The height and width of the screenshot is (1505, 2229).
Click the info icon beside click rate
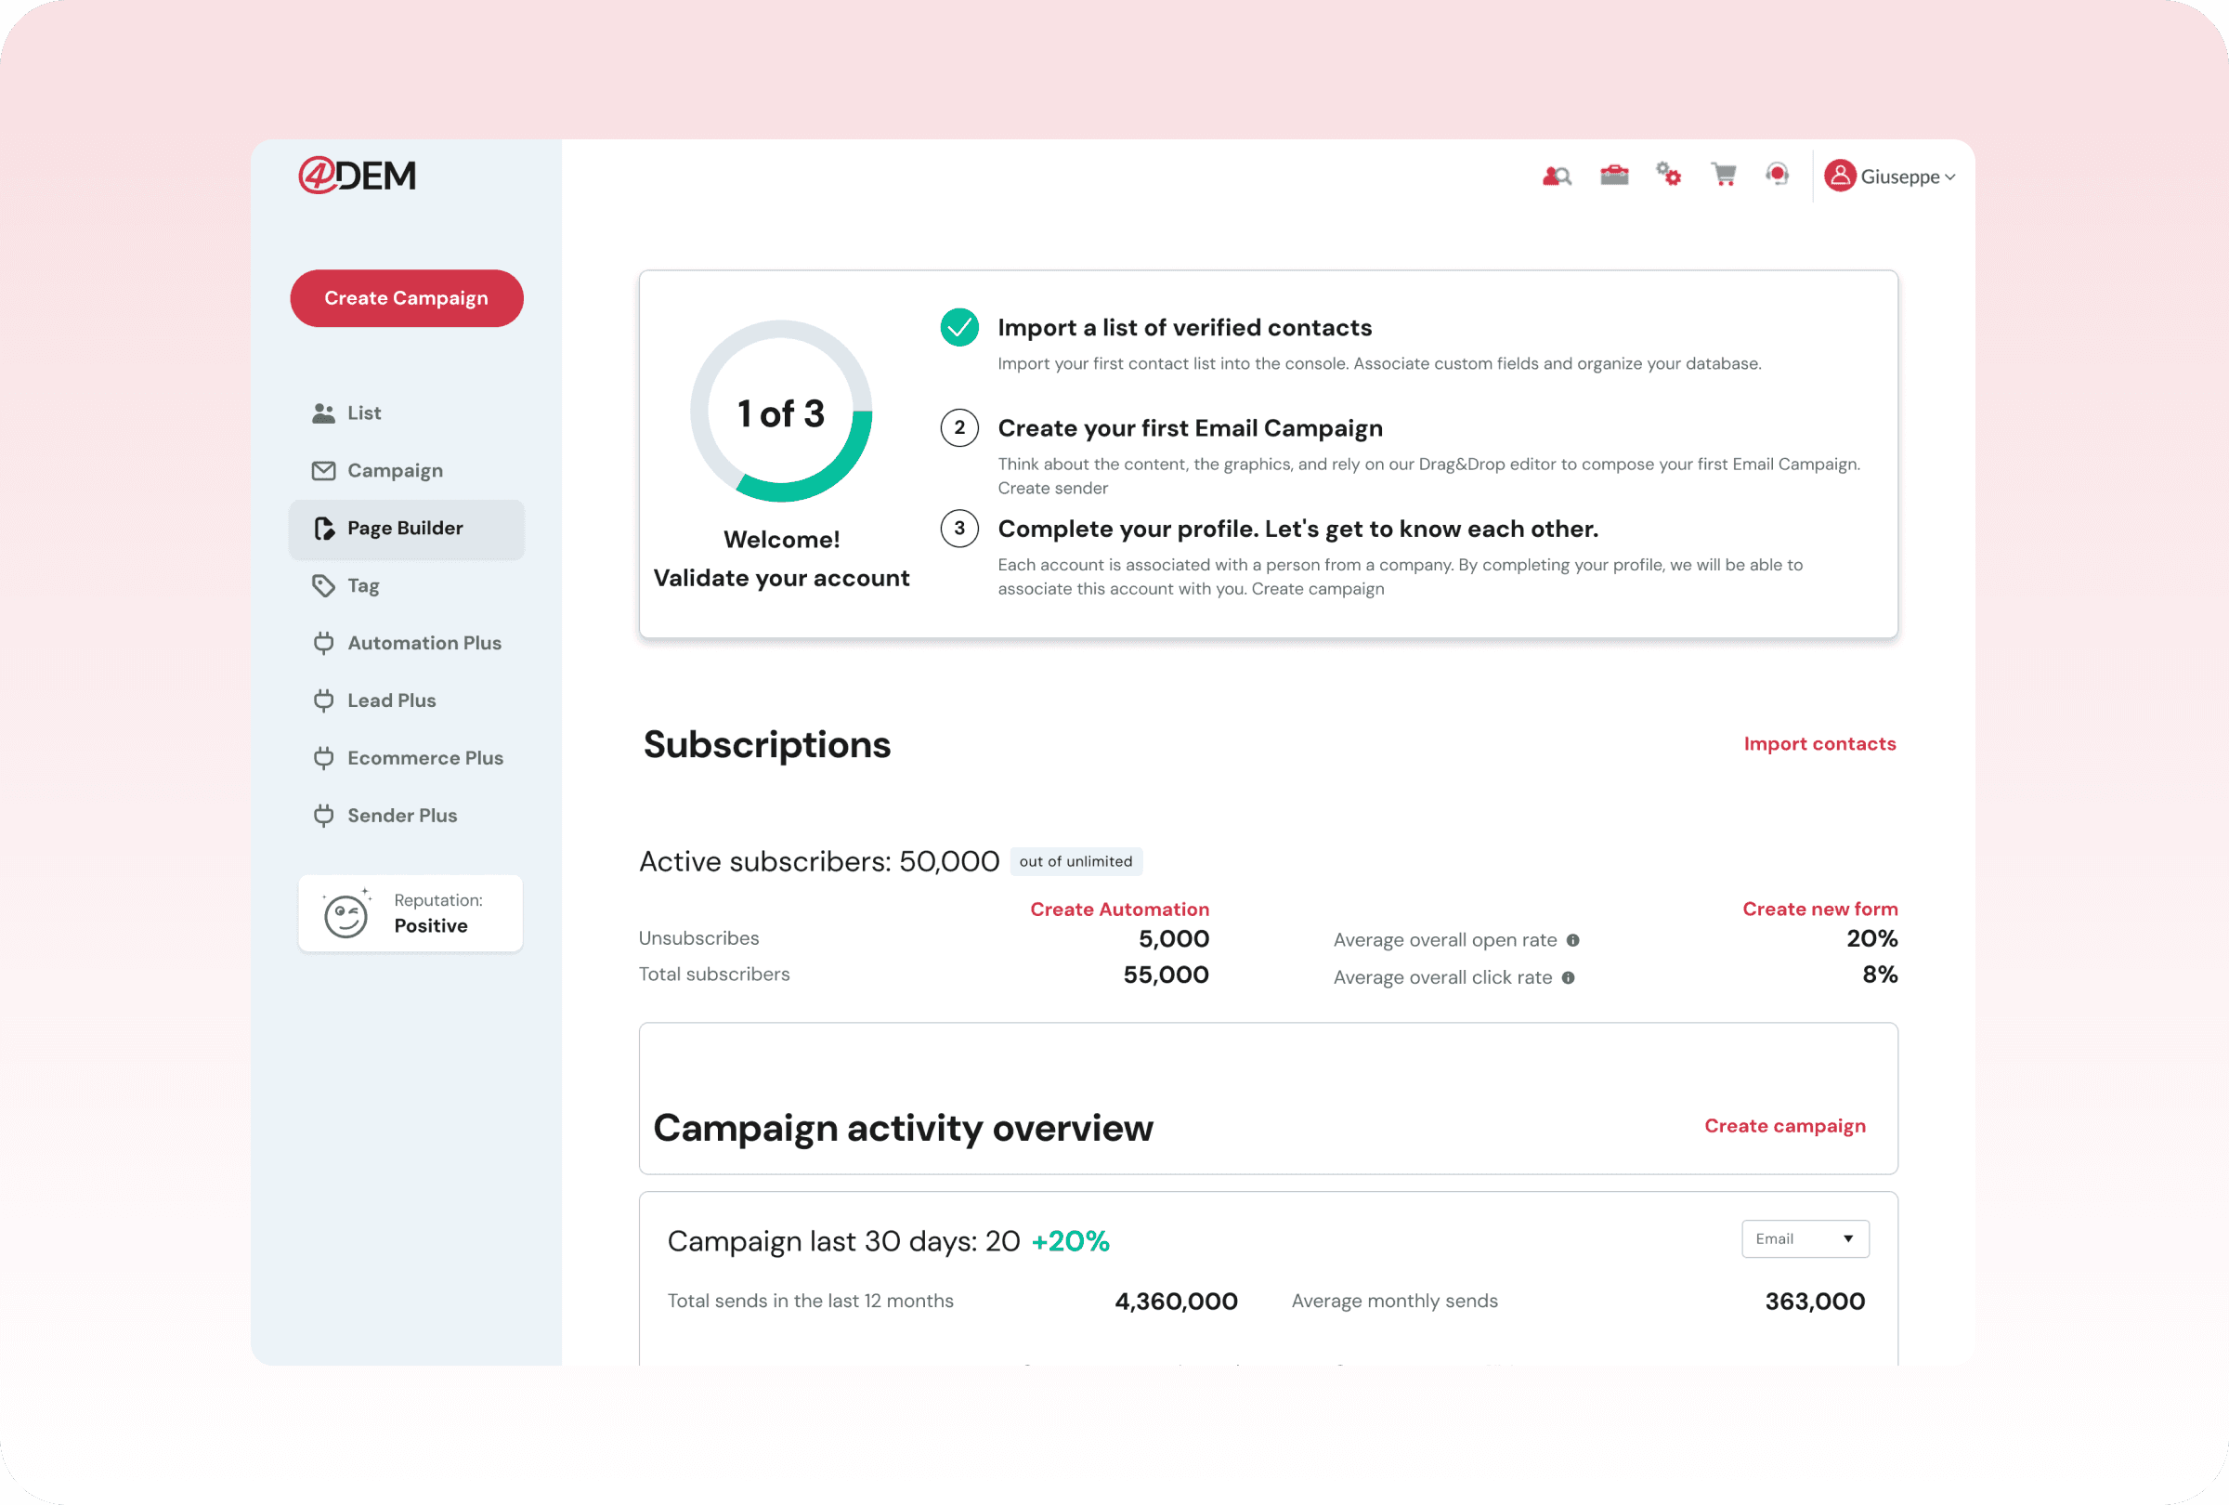point(1568,977)
